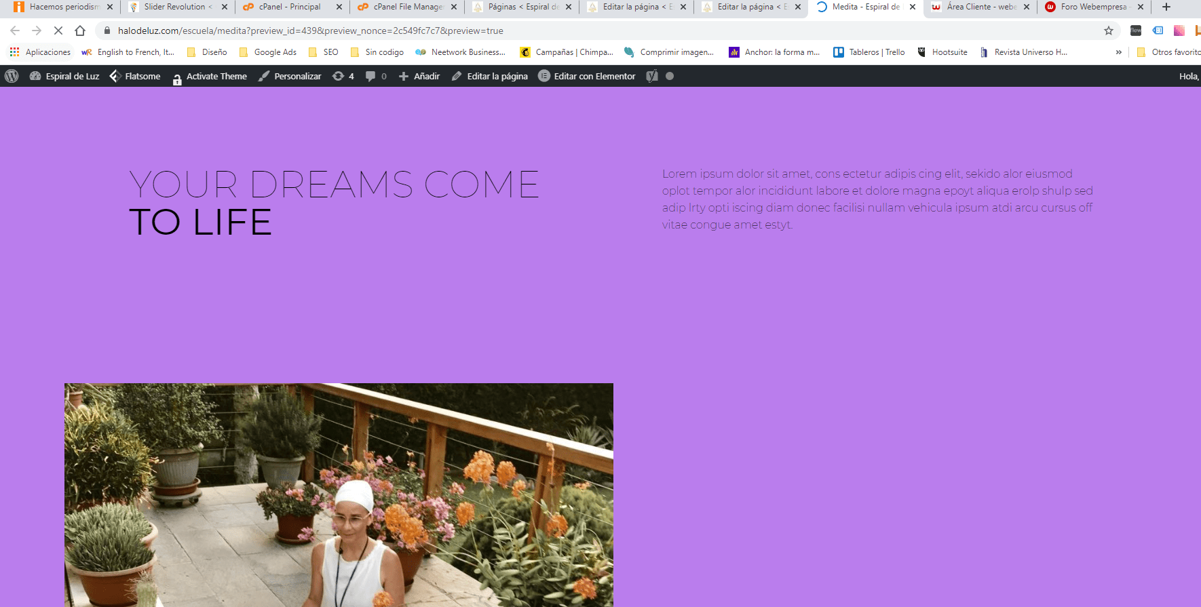Image resolution: width=1201 pixels, height=607 pixels.
Task: Open Otros favoritos folder
Action: click(x=1168, y=52)
